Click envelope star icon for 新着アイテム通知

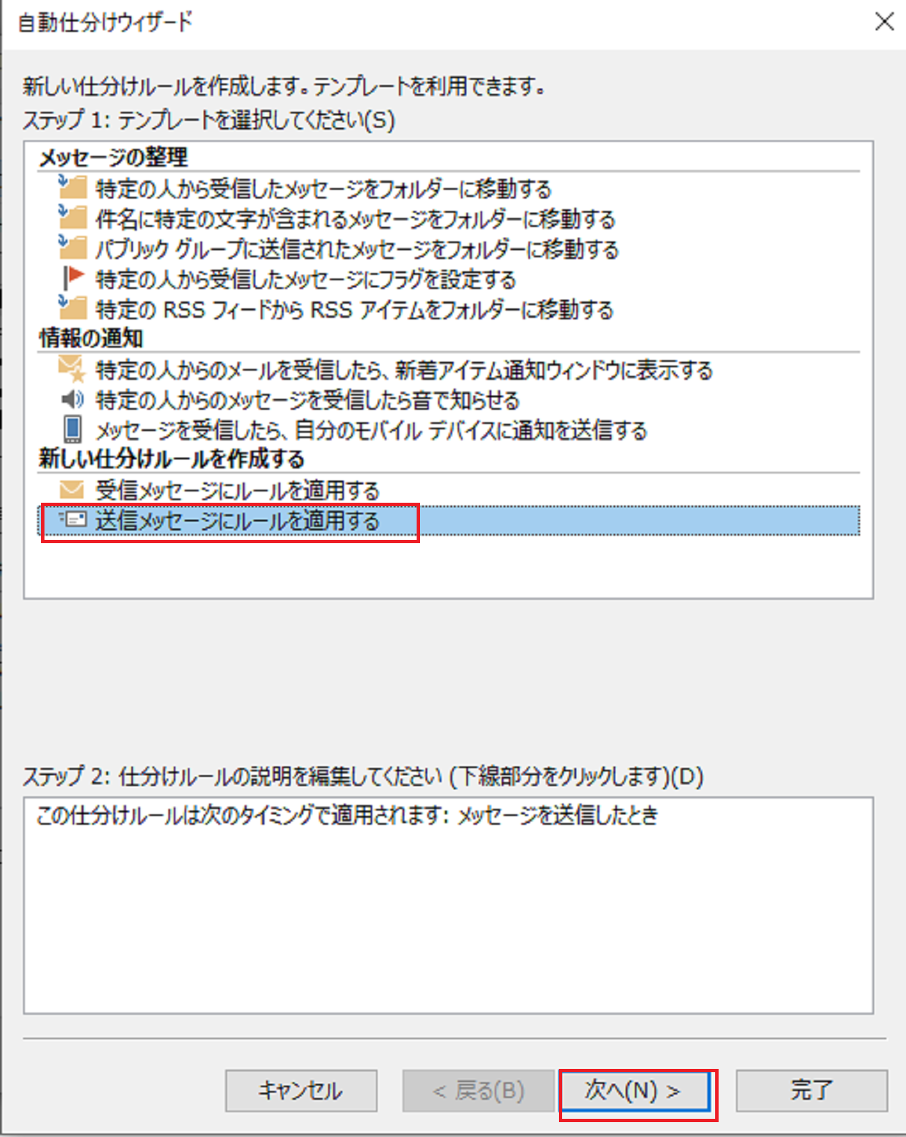(72, 369)
